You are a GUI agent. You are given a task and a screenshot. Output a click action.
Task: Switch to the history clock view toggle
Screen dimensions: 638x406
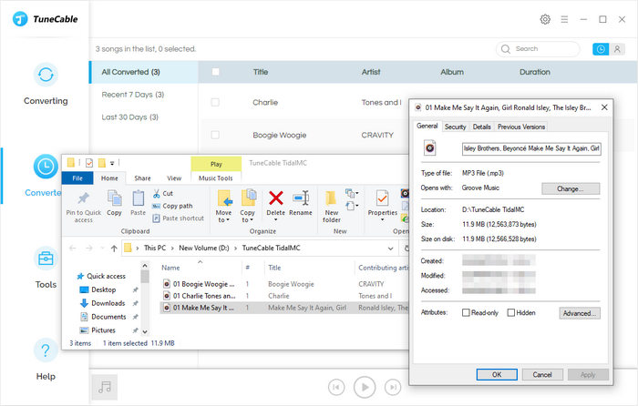[600, 49]
